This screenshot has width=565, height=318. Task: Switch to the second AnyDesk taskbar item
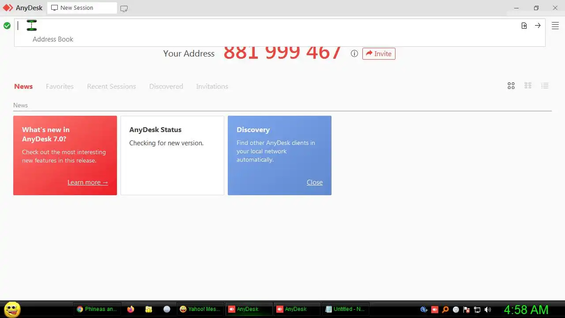point(297,309)
